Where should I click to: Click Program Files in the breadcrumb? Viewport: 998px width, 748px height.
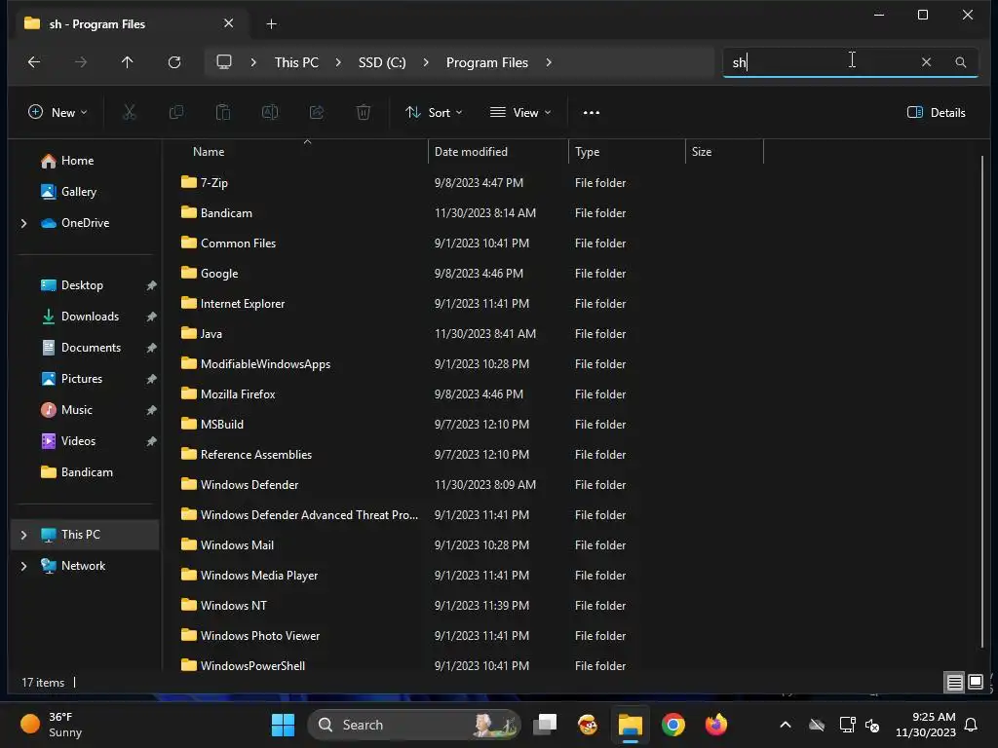487,62
